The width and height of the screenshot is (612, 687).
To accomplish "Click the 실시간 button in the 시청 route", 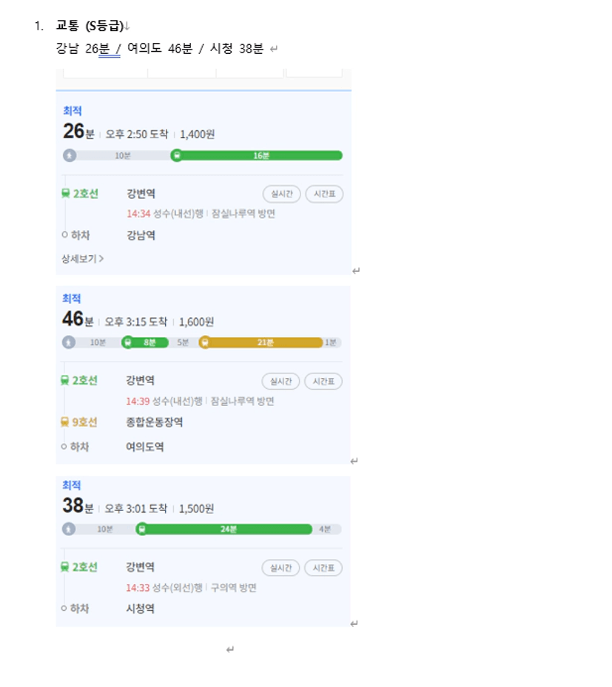I will pos(280,568).
